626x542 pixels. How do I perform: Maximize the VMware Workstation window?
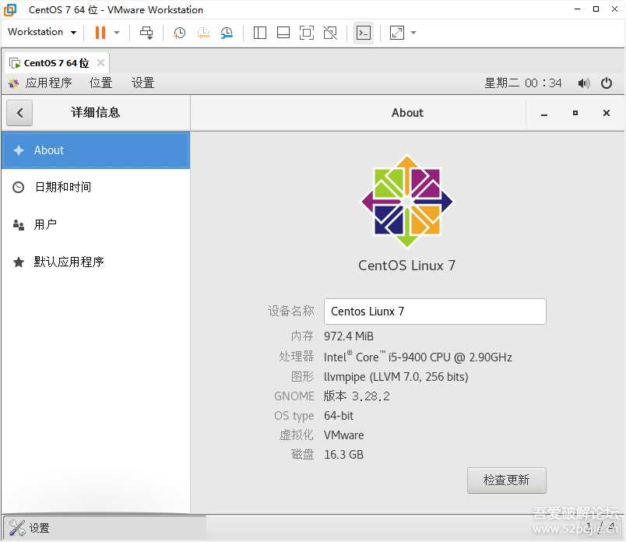[x=596, y=9]
